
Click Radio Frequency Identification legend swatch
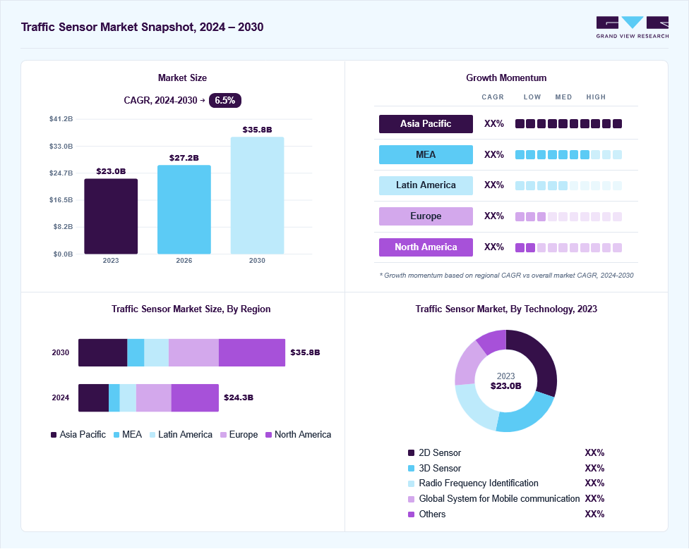412,483
